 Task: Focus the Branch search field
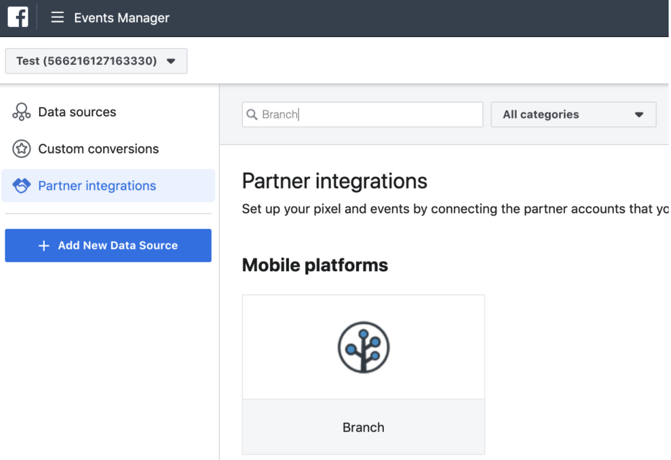(363, 114)
